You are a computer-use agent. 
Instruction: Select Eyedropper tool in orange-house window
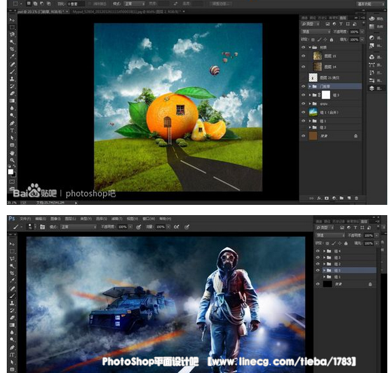click(x=12, y=56)
